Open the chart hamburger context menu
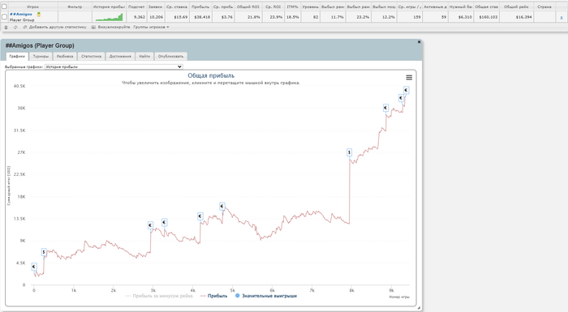 click(x=409, y=78)
